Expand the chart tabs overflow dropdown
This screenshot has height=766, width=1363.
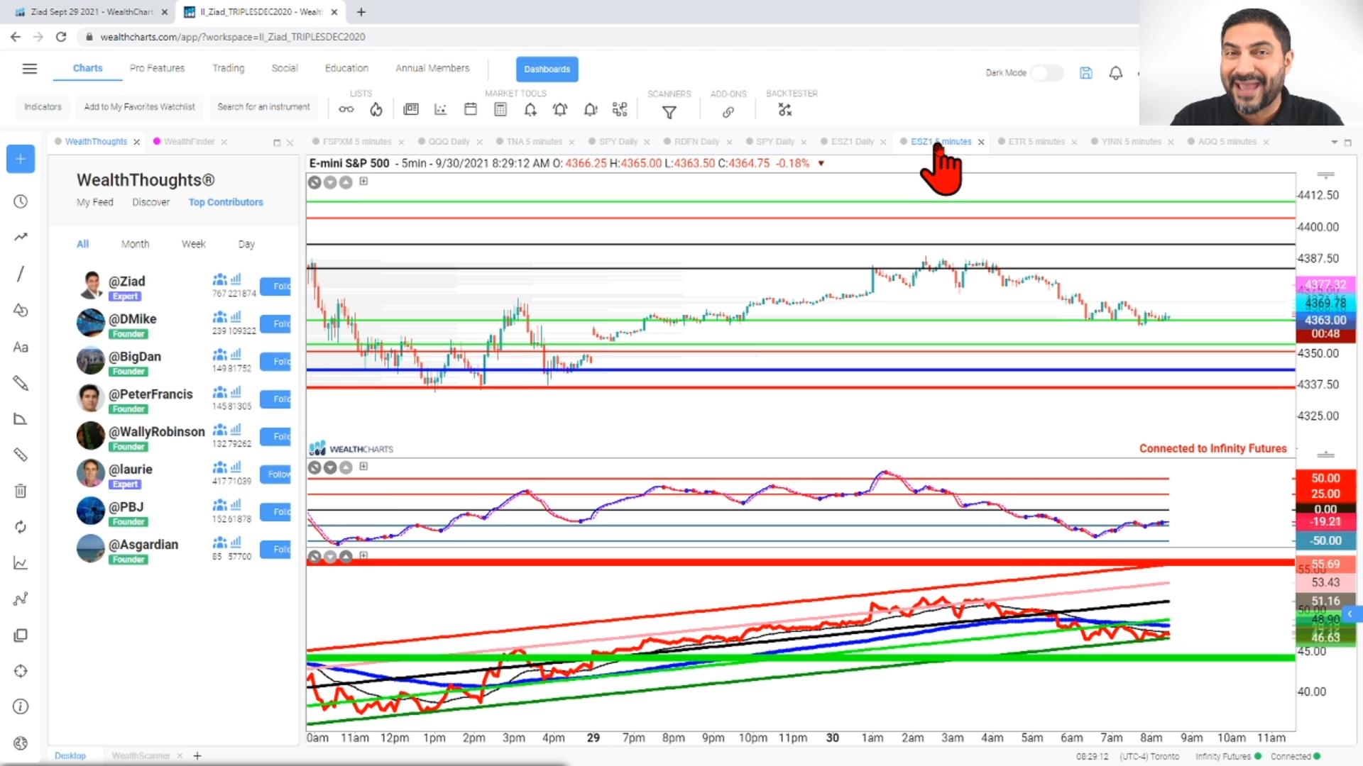1334,142
